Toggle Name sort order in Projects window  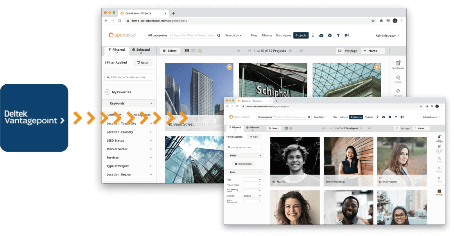[x=373, y=51]
